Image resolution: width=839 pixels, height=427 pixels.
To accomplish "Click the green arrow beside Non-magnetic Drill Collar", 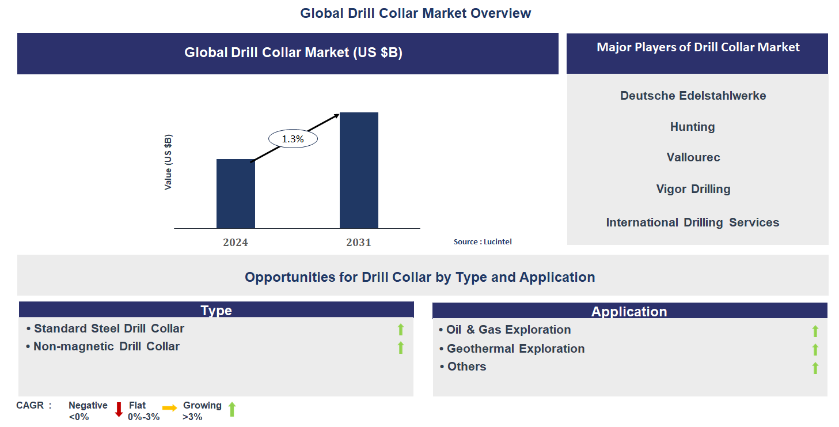I will pos(401,347).
